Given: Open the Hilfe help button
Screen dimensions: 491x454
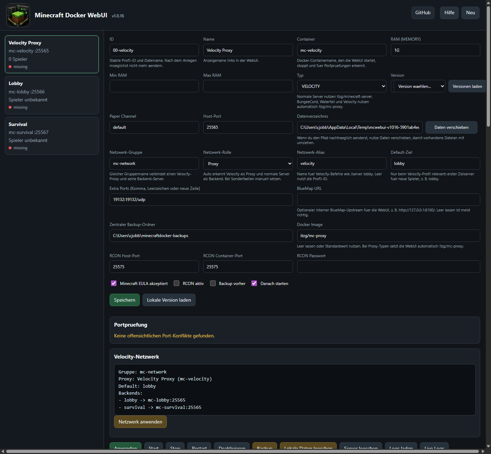Looking at the screenshot, I should point(449,13).
